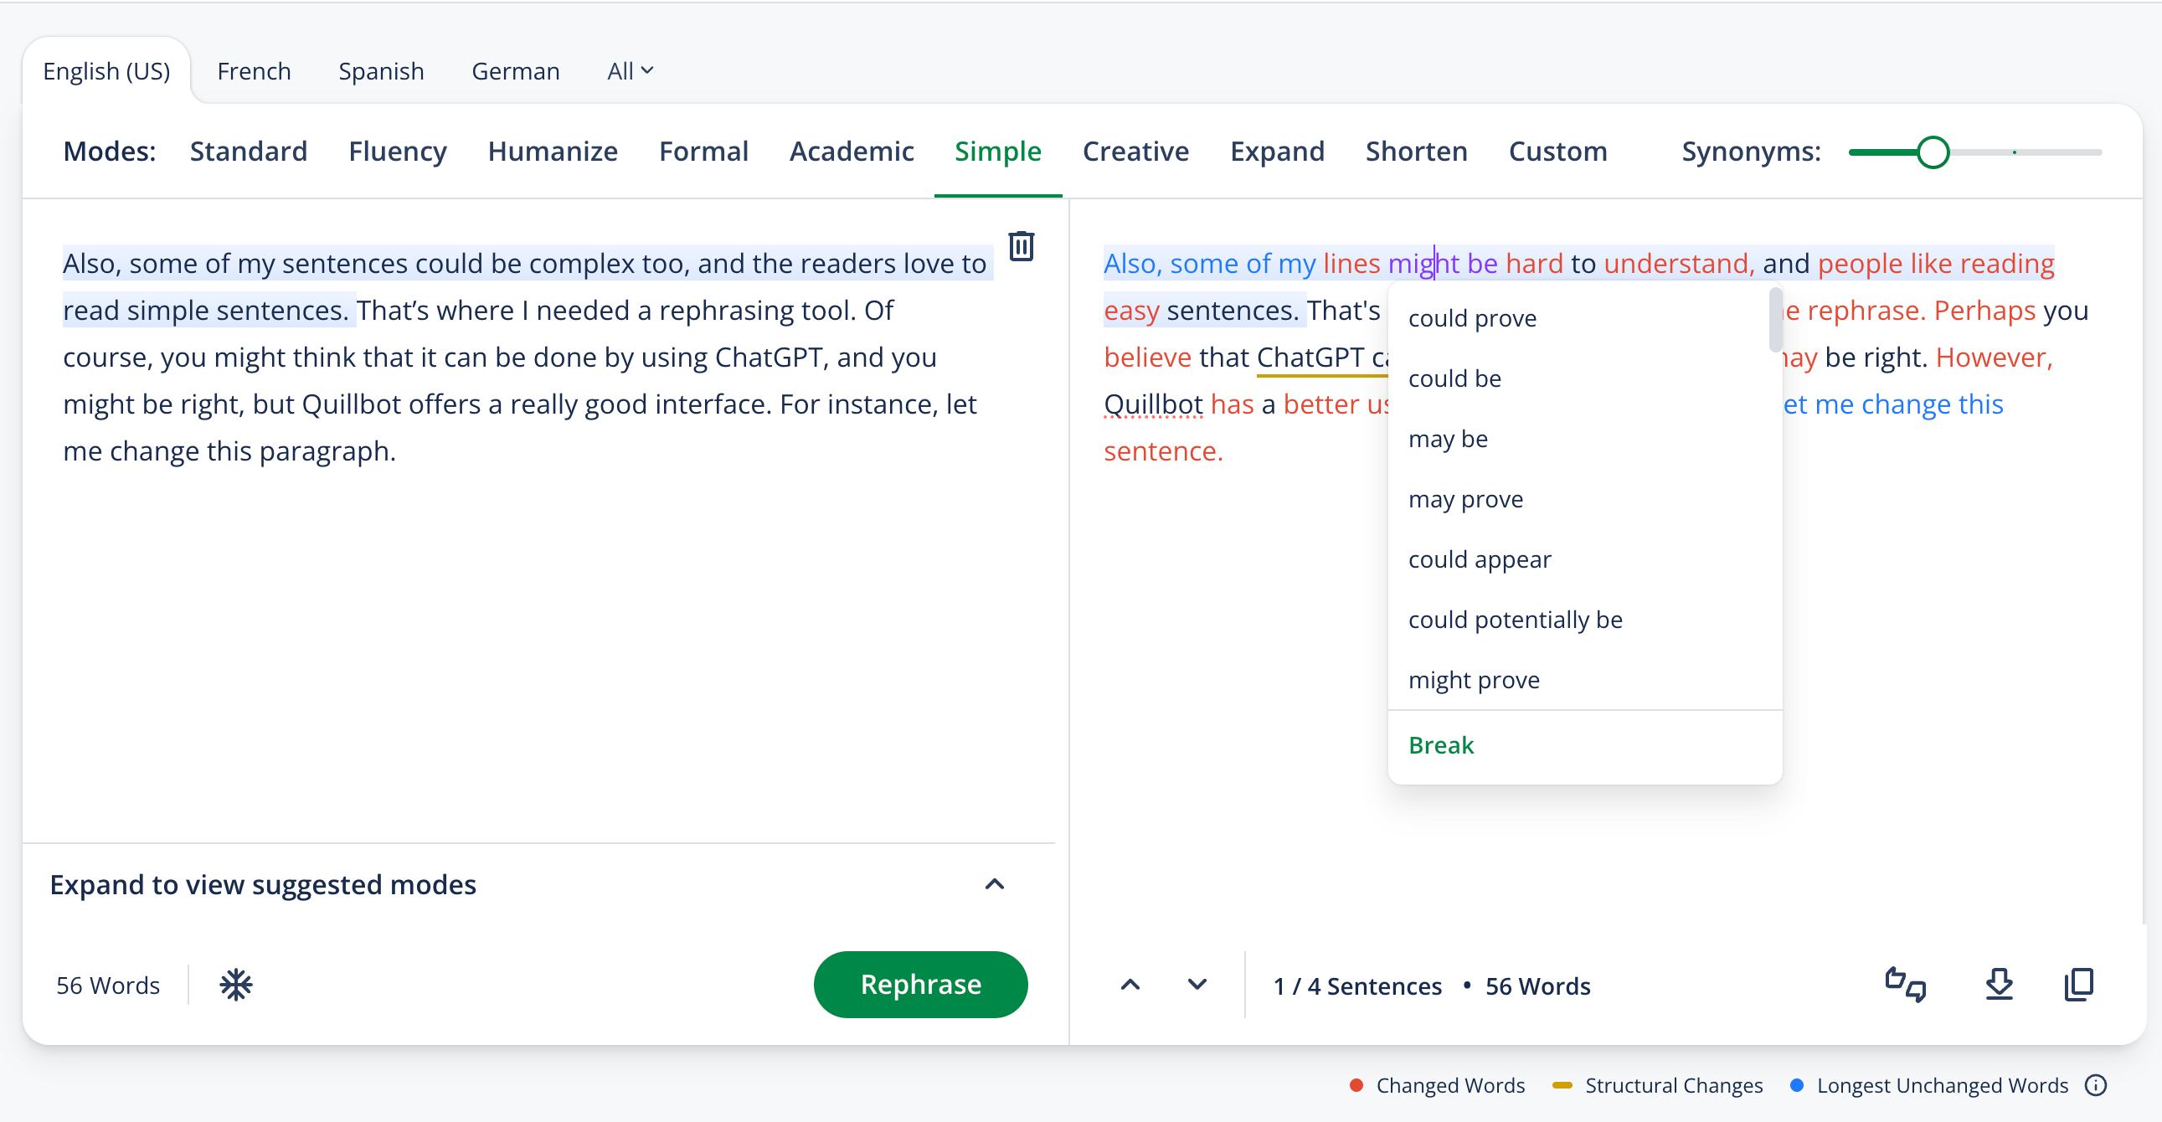Click the synonym list scrollbar
2162x1122 pixels.
click(x=1774, y=321)
